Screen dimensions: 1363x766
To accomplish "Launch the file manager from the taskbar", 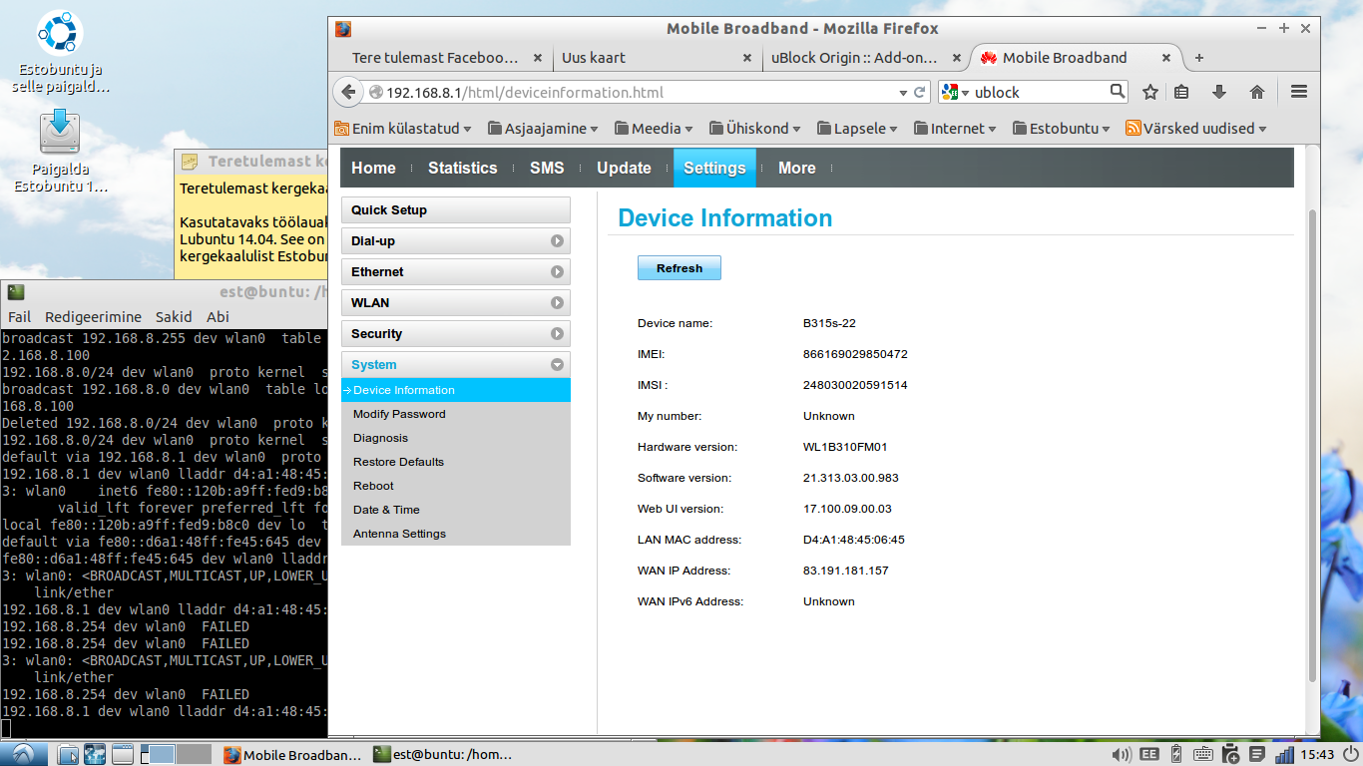I will (x=68, y=754).
